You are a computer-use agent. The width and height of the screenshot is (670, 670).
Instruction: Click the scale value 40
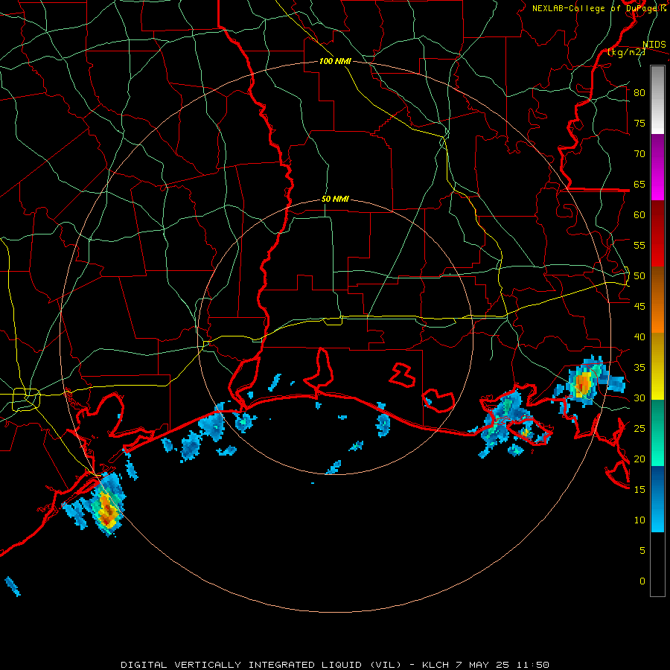[x=639, y=336]
